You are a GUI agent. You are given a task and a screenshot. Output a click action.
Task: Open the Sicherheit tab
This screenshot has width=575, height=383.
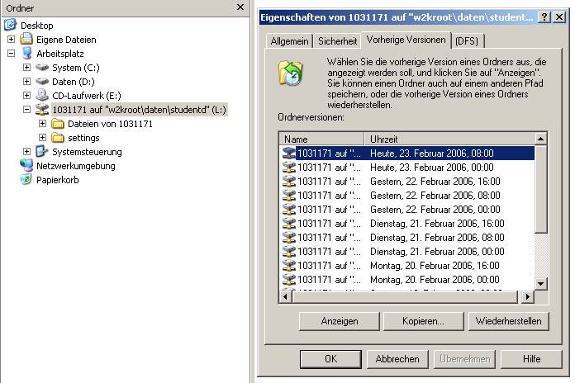[338, 40]
